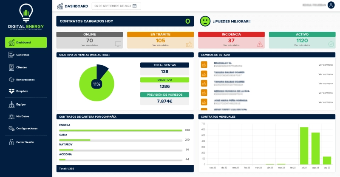Open Renovaciones section
Screen dimensions: 340x177
point(25,80)
